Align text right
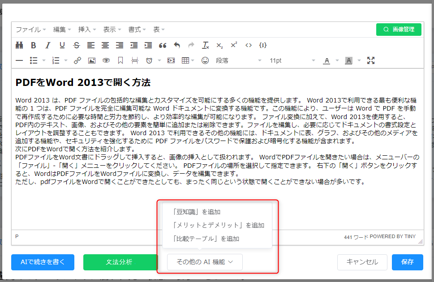This screenshot has width=434, height=282. [x=120, y=45]
